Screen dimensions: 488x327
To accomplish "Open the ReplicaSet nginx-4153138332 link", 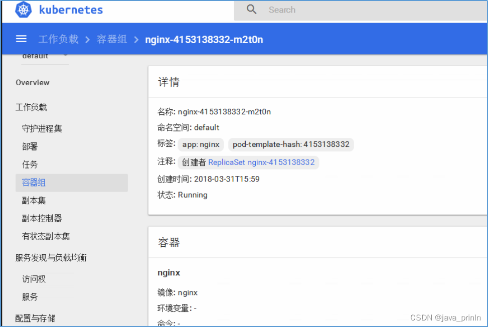I will [x=261, y=162].
